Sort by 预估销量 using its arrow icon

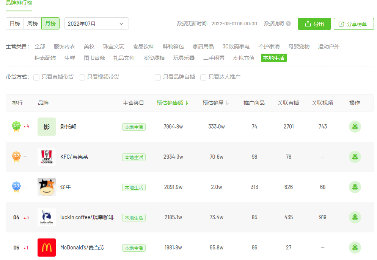228,103
